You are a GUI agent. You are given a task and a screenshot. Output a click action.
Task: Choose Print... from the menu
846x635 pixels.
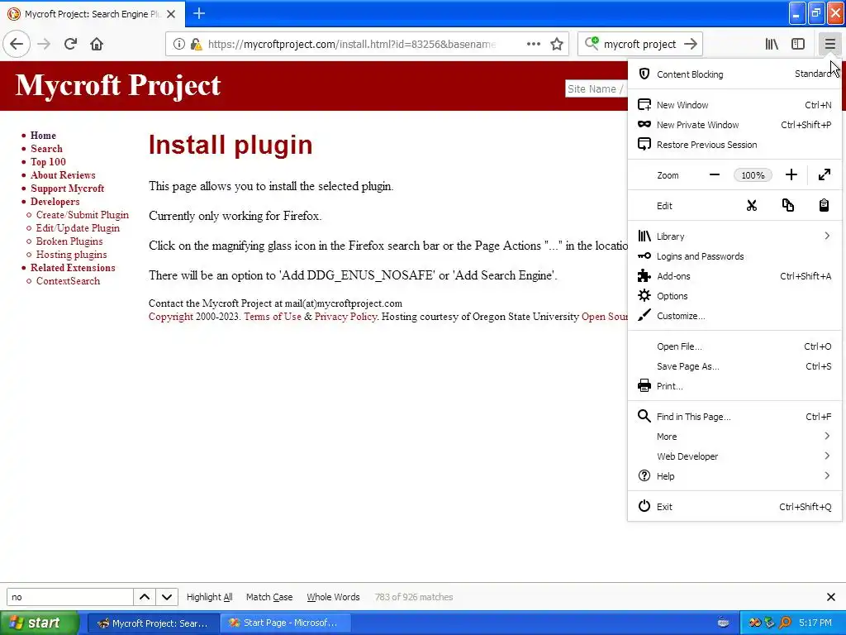[x=734, y=386]
